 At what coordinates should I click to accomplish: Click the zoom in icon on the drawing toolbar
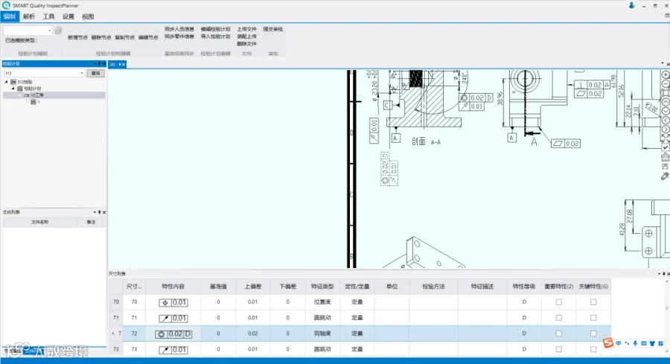[666, 74]
